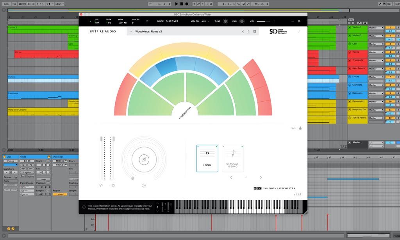
Task: Click the keyswitch keyboard icon near the lock
Action: [293, 128]
